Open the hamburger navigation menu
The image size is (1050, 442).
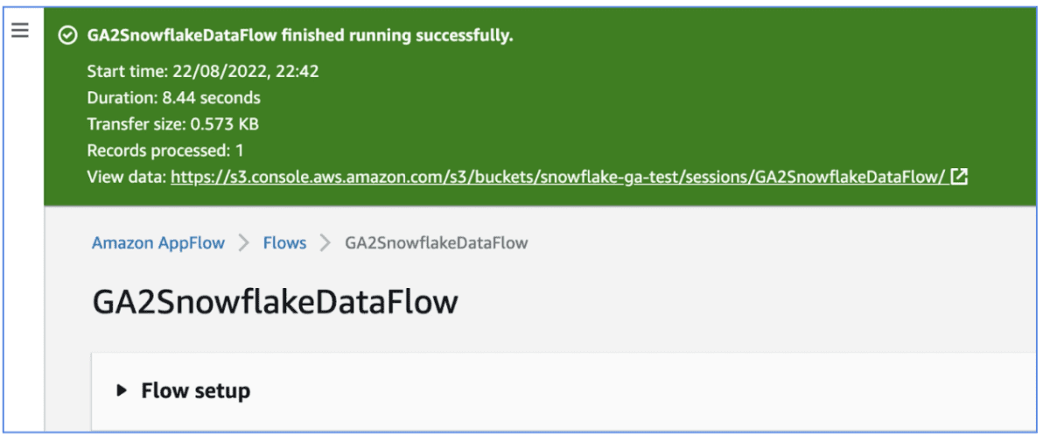point(20,32)
